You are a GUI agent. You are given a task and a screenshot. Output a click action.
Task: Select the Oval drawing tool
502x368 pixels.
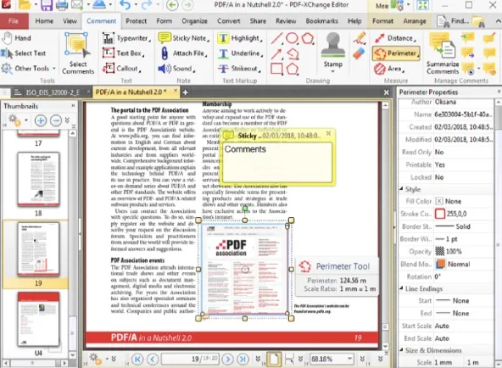(292, 38)
